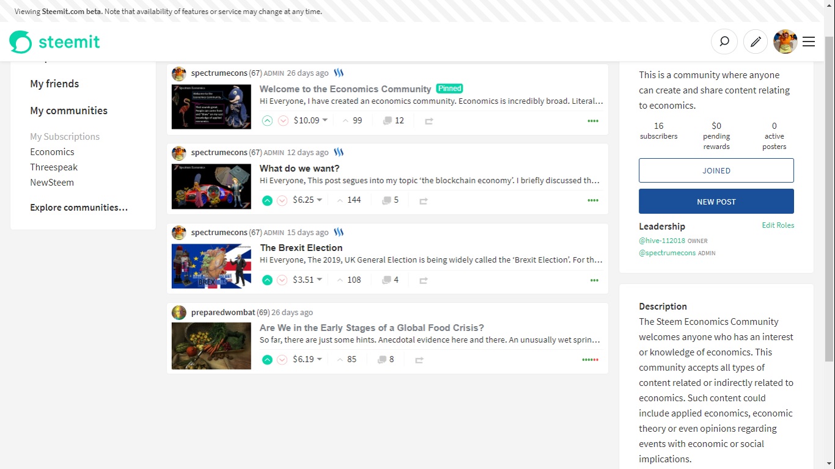
Task: Open What do we want? post title
Action: pos(300,168)
